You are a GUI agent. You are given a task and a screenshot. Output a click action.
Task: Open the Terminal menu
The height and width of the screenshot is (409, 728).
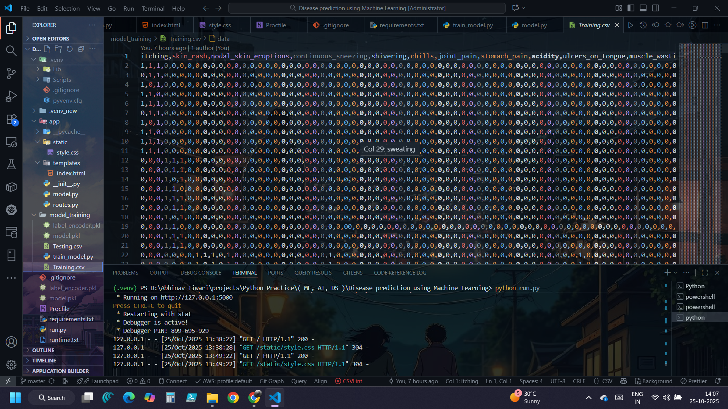tap(153, 8)
